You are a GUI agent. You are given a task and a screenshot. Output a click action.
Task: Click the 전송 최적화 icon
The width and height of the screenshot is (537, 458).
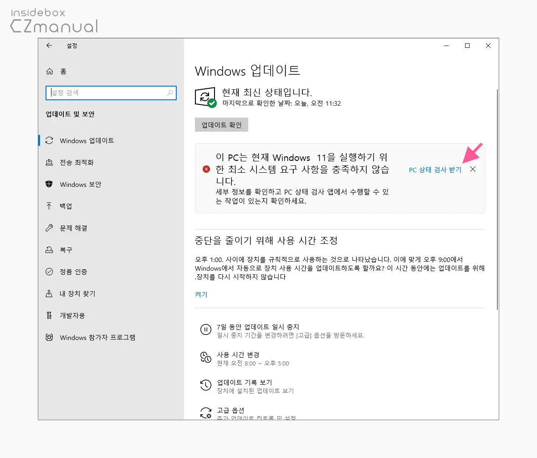(x=49, y=162)
